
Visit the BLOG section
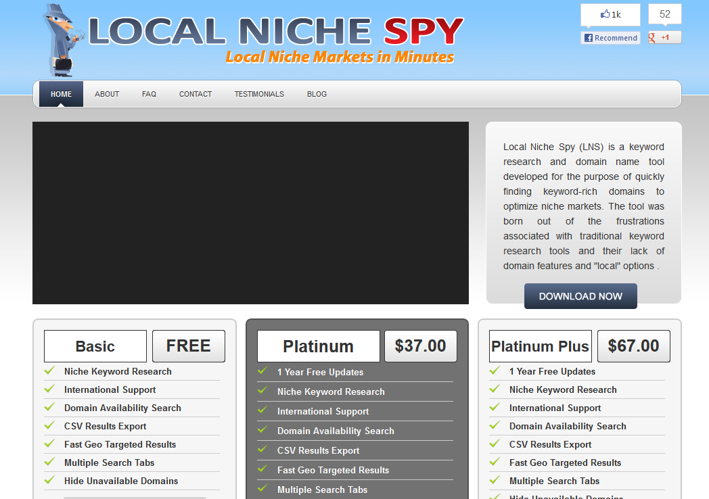pos(317,94)
